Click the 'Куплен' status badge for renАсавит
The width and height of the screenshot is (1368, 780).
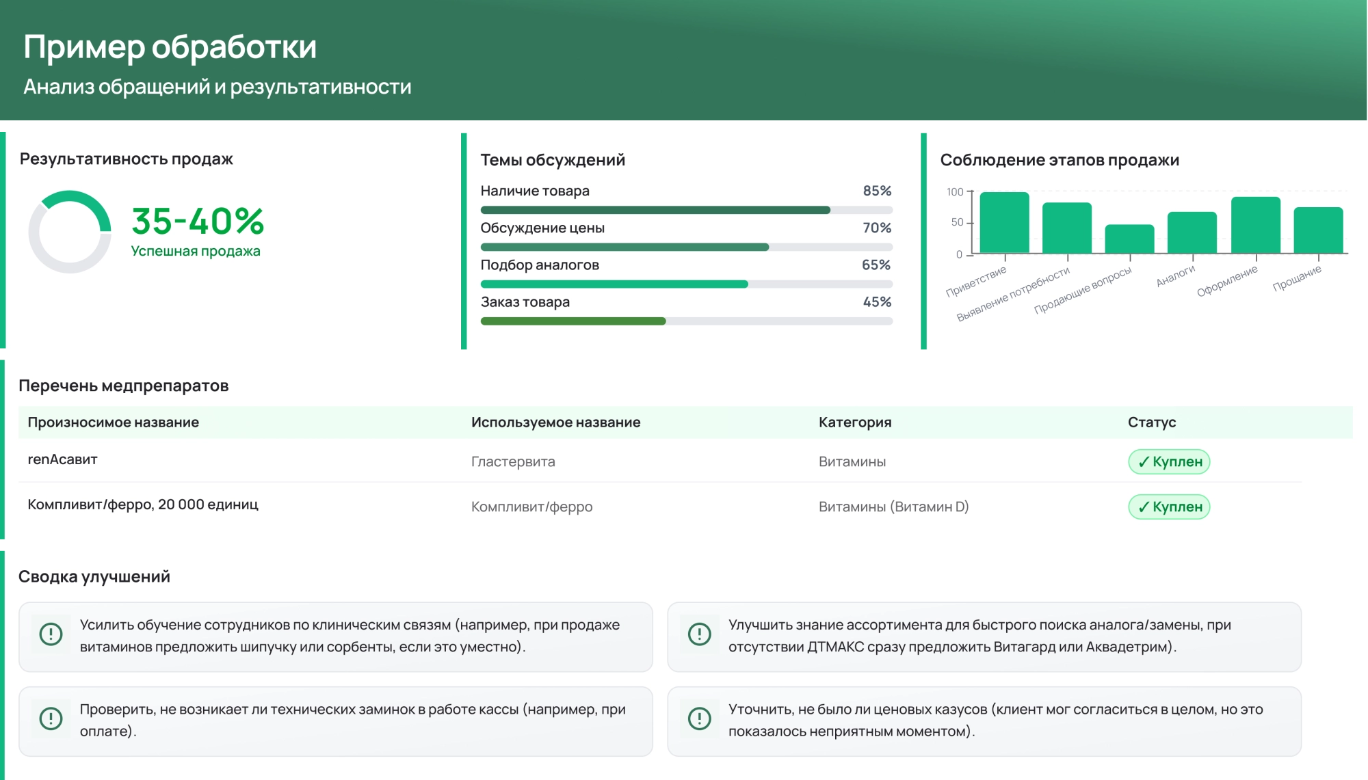(x=1169, y=462)
